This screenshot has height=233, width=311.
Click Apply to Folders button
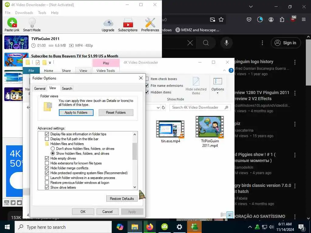pyautogui.click(x=76, y=113)
